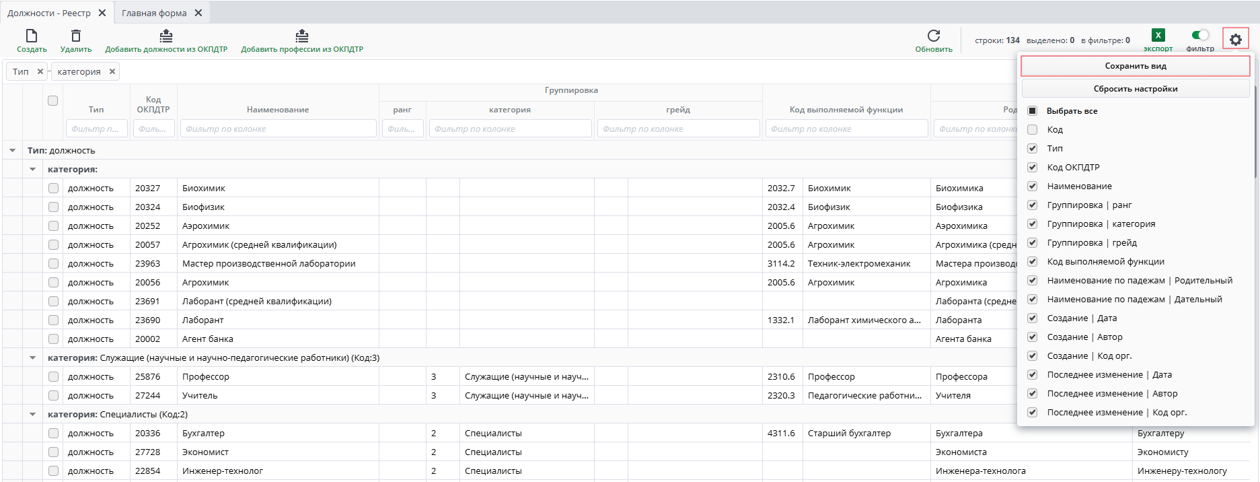Refresh the registry with Обновить icon

point(934,36)
